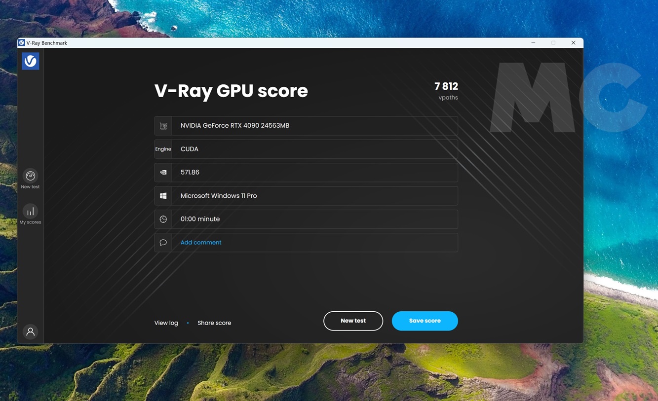Open New test from the sidebar
The image size is (658, 401).
pyautogui.click(x=30, y=179)
